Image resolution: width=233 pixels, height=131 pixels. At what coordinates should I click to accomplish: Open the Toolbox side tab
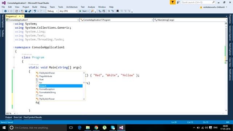pos(3,33)
